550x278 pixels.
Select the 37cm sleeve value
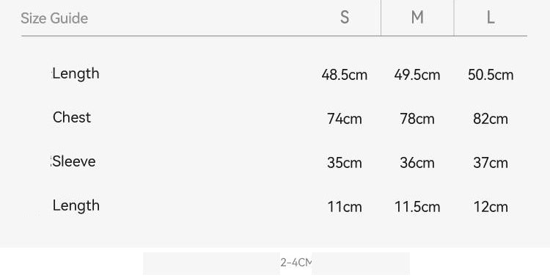[491, 163]
